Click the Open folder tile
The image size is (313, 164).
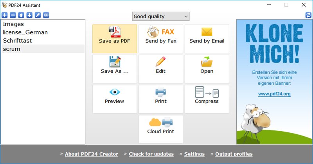pyautogui.click(x=207, y=69)
